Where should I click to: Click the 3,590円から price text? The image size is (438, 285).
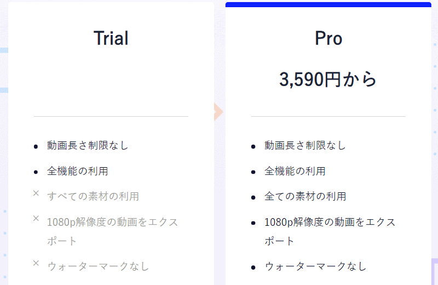coord(328,79)
